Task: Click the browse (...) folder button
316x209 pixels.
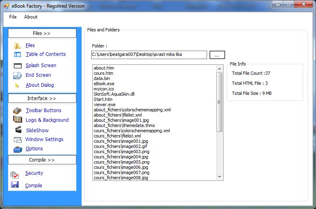Action: (x=217, y=55)
